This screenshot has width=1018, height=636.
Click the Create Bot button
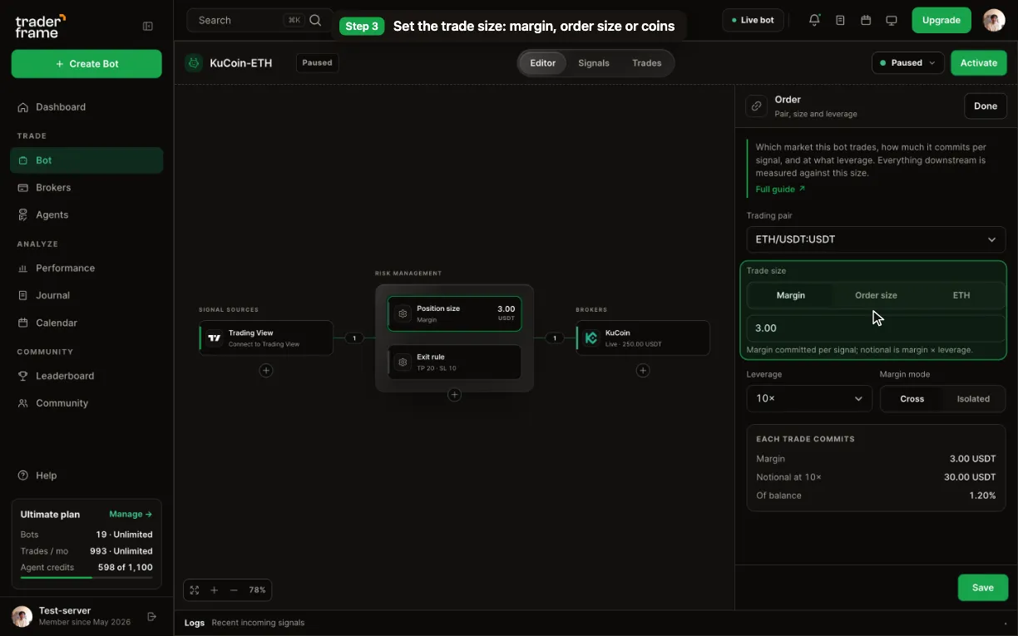(86, 64)
